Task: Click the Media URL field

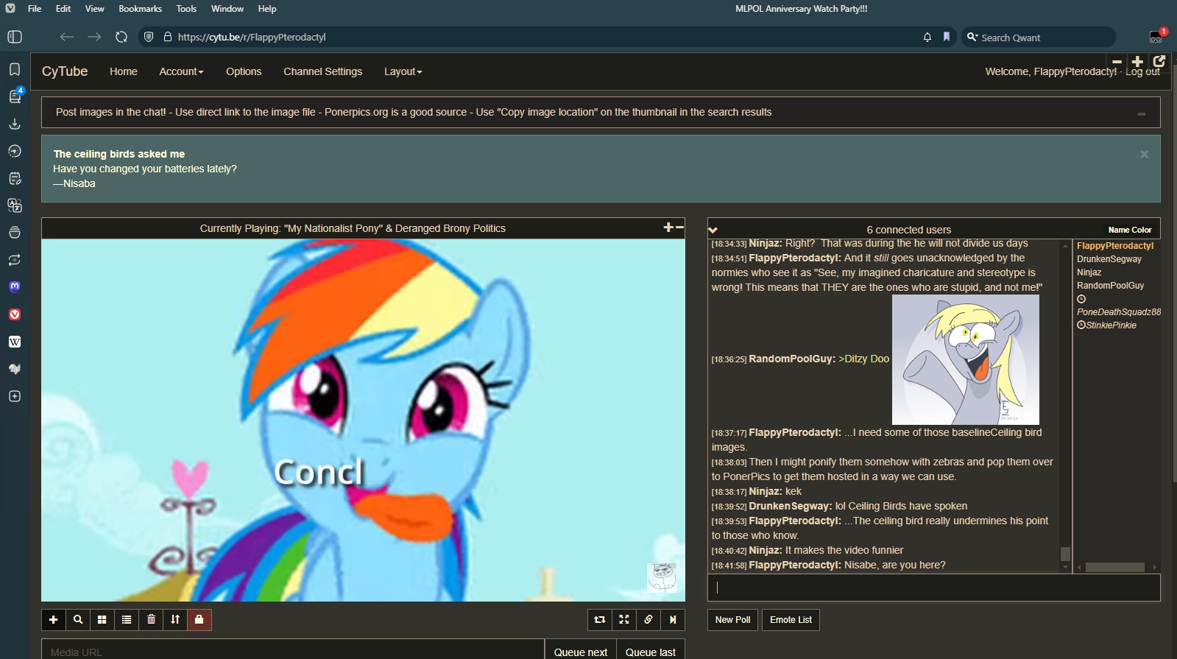Action: pyautogui.click(x=293, y=651)
